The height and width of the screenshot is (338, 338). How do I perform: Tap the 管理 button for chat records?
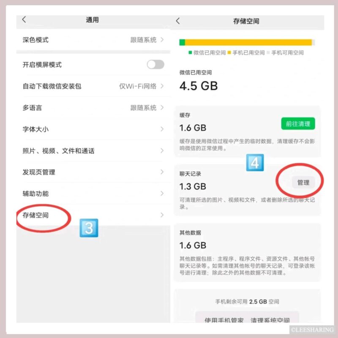pyautogui.click(x=303, y=183)
